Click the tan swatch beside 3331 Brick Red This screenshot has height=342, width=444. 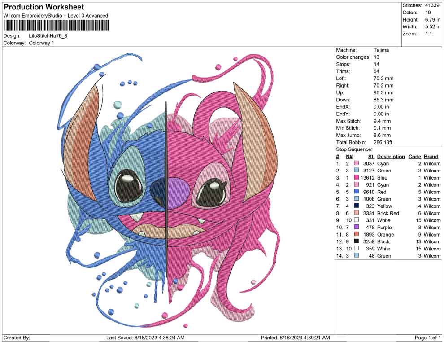[357, 213]
